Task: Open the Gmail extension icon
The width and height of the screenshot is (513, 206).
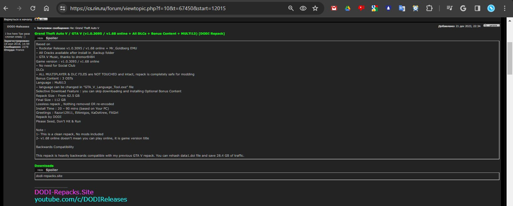Action: coord(334,8)
